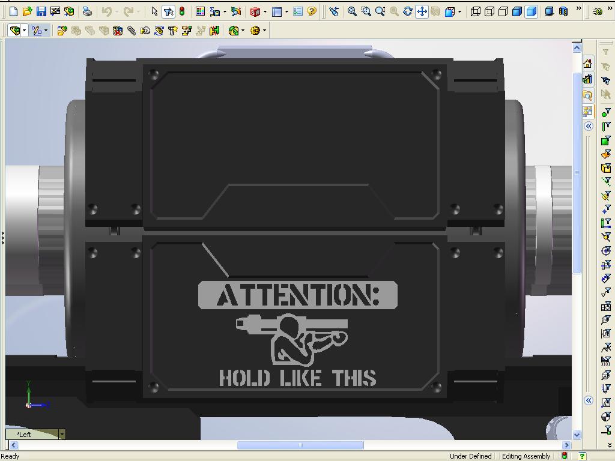Insert existing components into assembly

(x=62, y=30)
